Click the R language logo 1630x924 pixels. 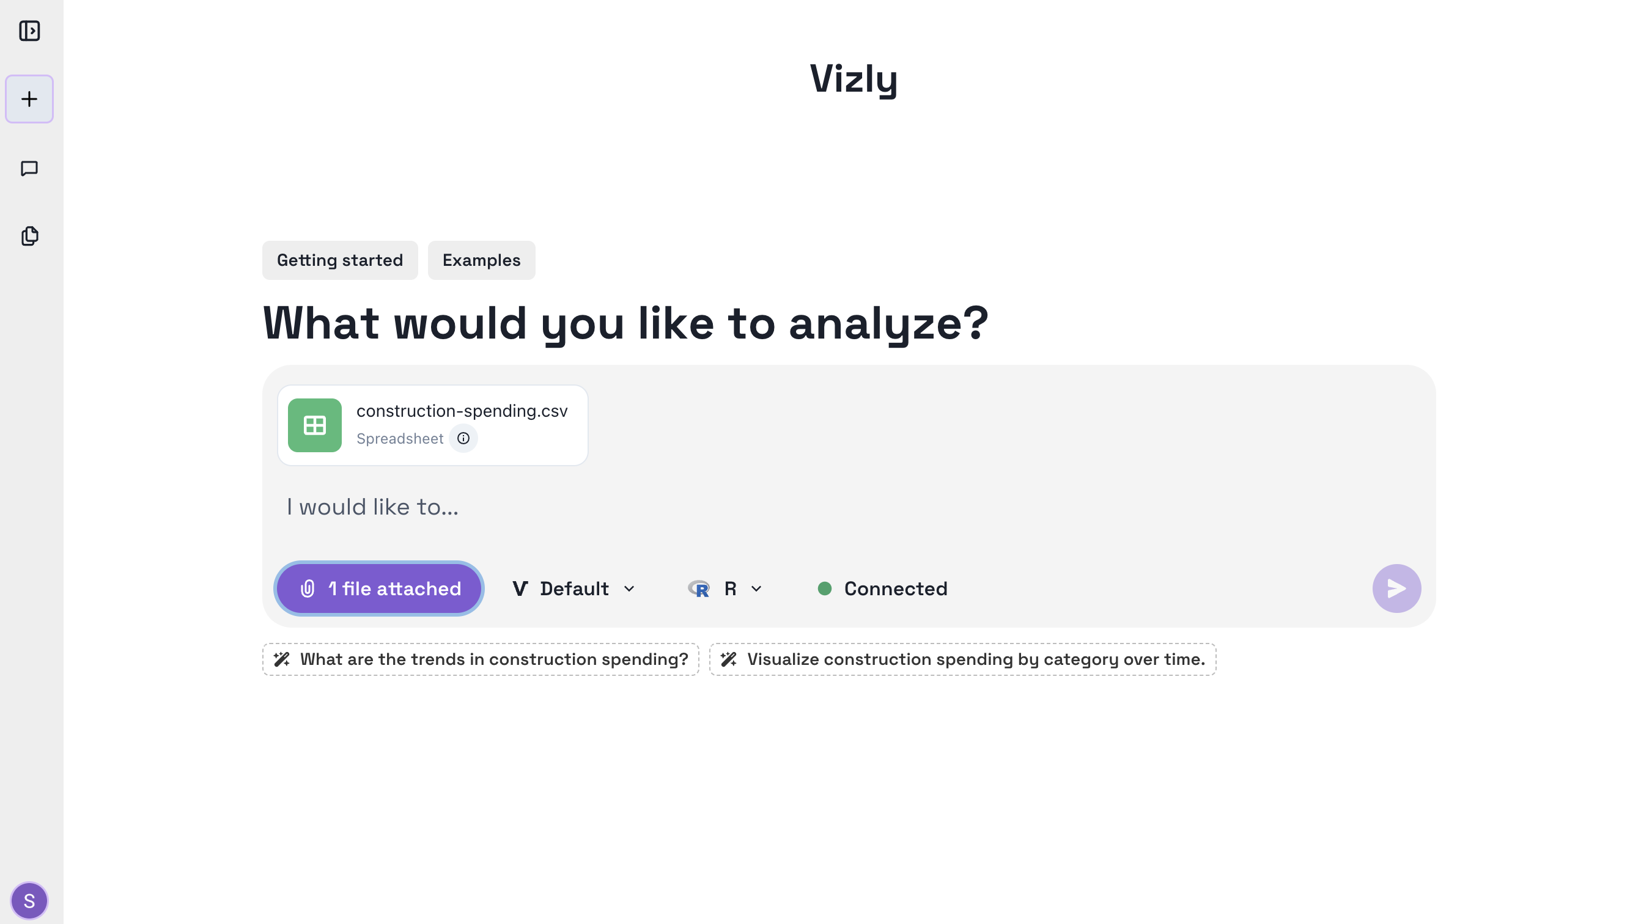pyautogui.click(x=699, y=589)
